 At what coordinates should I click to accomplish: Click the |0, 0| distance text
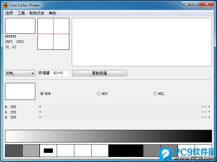[x=11, y=47]
